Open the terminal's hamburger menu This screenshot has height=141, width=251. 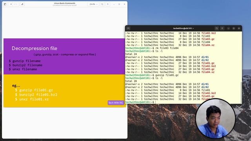[x=222, y=29]
